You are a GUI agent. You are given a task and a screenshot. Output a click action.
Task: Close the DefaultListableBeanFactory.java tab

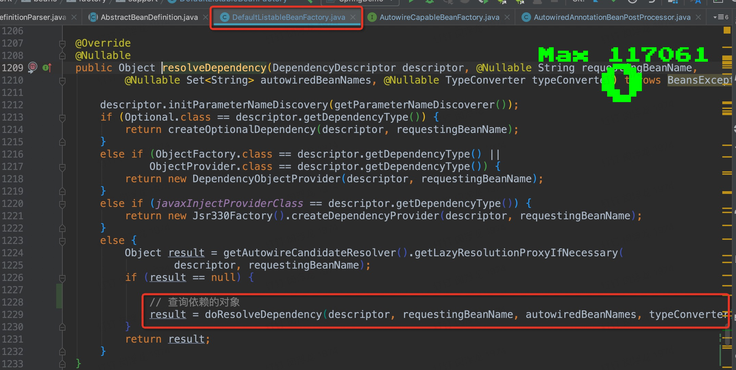click(353, 17)
